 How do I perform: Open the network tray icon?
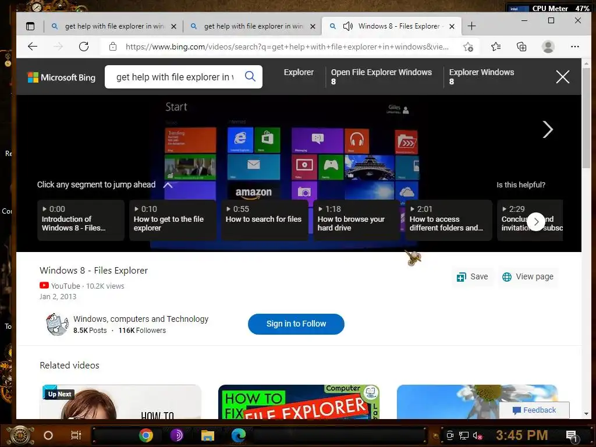[x=464, y=435]
